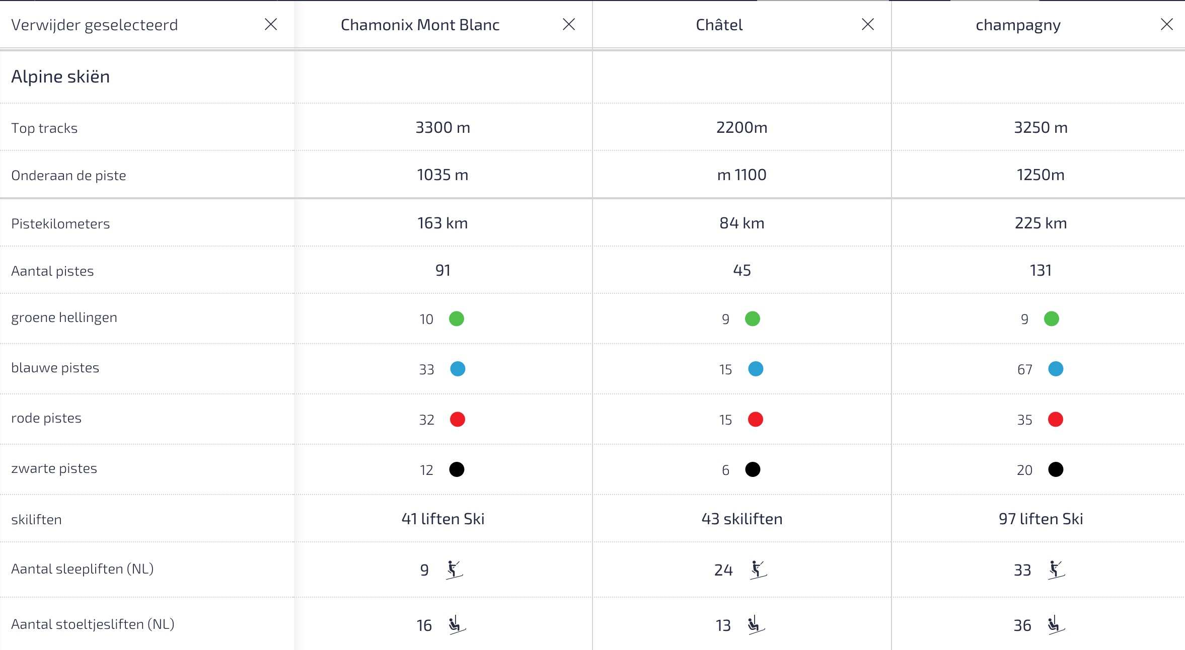This screenshot has width=1185, height=650.
Task: Click Châtel chairlift icon
Action: [755, 625]
